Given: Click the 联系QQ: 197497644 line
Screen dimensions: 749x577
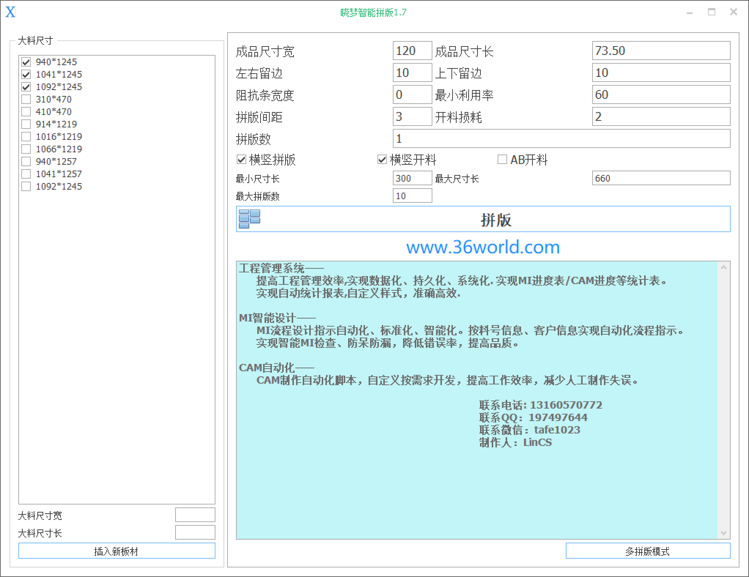Looking at the screenshot, I should click(x=533, y=417).
